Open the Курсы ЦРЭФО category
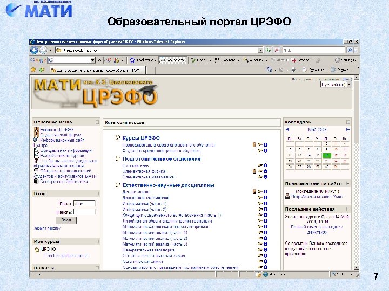The image size is (389, 291). [x=141, y=138]
